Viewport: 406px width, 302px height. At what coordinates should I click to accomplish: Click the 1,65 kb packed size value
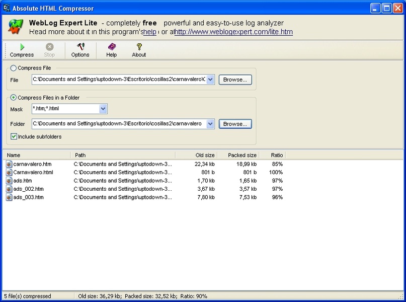pyautogui.click(x=248, y=181)
